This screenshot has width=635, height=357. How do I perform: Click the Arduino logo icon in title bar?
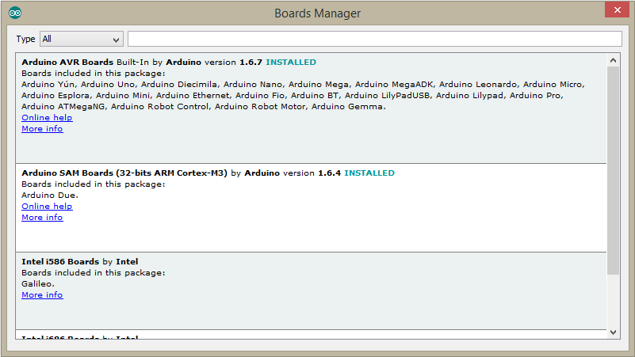tap(15, 13)
